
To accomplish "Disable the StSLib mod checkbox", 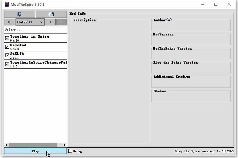I will pos(7,56).
